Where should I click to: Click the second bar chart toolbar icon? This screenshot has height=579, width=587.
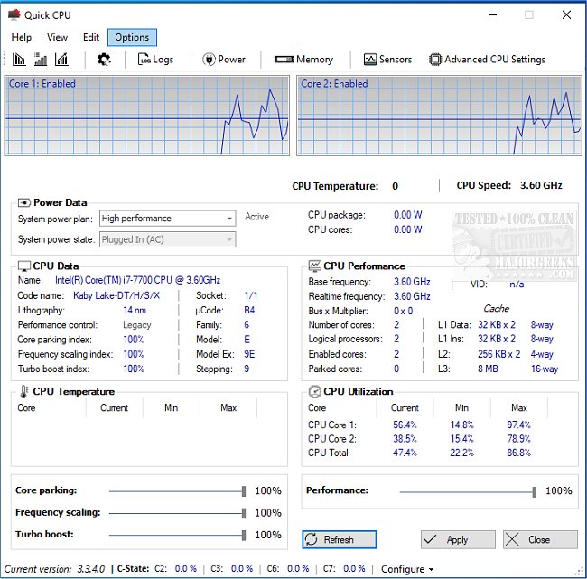(41, 60)
